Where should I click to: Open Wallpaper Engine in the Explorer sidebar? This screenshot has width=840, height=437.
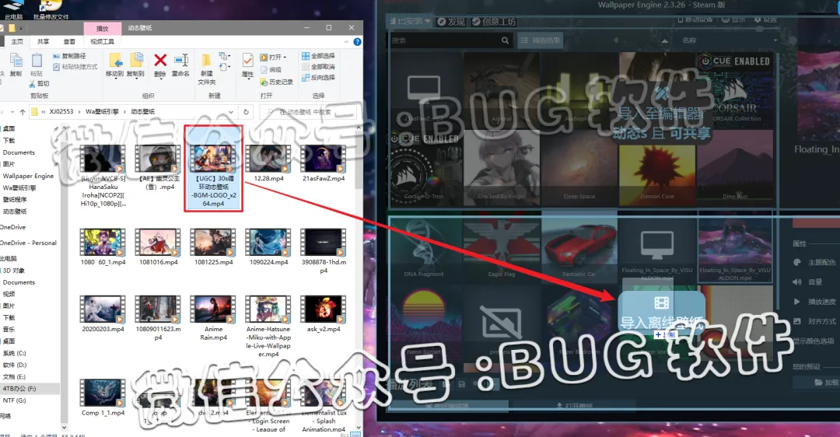coord(28,176)
